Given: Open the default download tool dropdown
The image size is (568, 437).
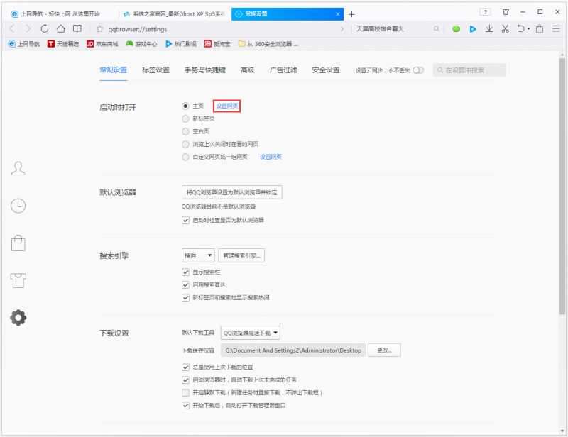Looking at the screenshot, I should (251, 332).
